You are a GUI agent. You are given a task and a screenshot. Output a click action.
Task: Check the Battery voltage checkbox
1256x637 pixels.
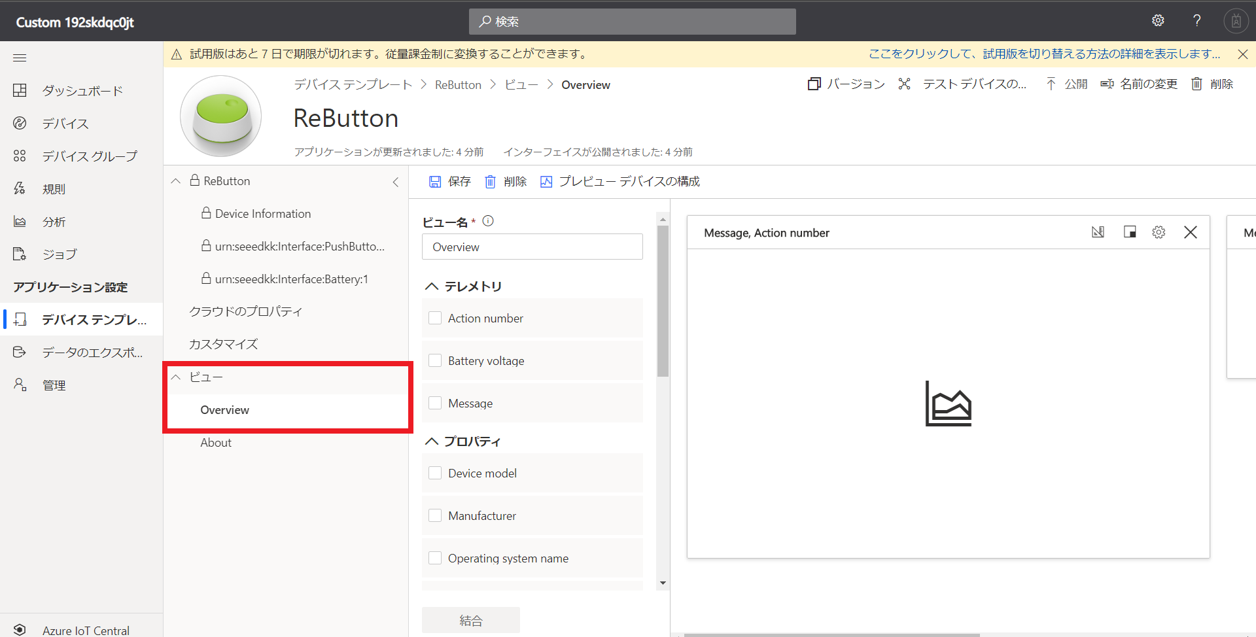click(x=435, y=361)
